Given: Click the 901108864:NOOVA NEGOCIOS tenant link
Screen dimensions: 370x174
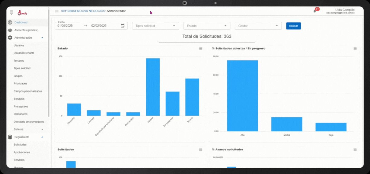Looking at the screenshot, I should click(x=83, y=11).
